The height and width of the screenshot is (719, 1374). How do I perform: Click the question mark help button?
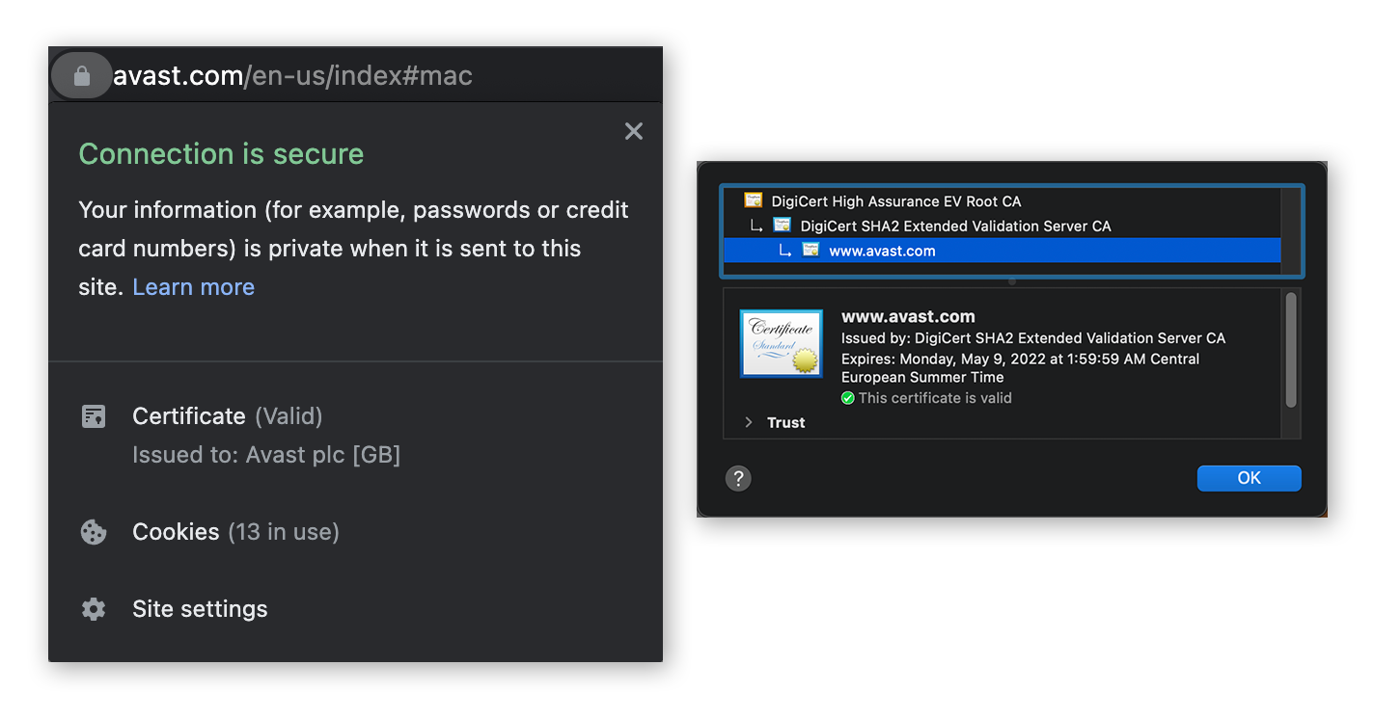point(738,478)
